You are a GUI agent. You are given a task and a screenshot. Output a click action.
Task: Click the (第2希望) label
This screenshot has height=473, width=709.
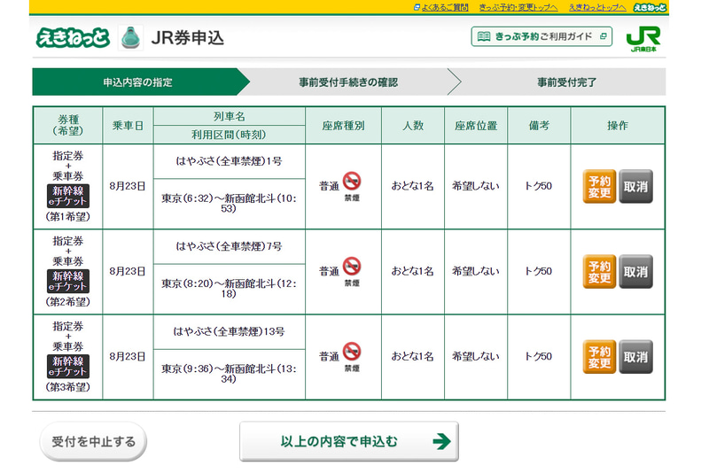68,302
